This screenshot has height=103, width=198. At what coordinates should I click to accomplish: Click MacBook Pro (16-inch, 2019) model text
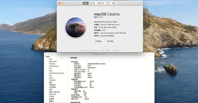tap(105, 22)
